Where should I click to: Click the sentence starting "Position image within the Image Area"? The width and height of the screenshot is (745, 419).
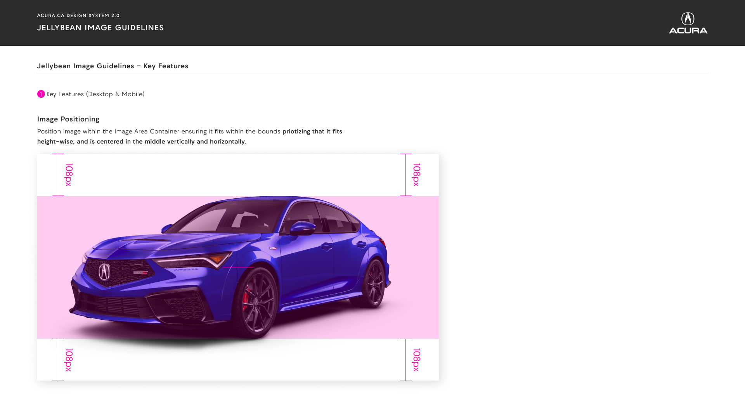(190, 136)
